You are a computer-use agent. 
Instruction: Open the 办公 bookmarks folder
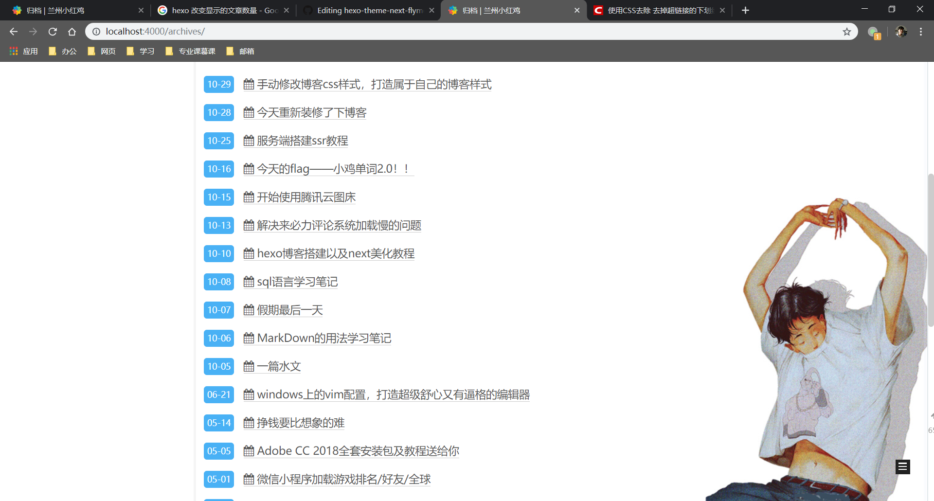coord(63,51)
